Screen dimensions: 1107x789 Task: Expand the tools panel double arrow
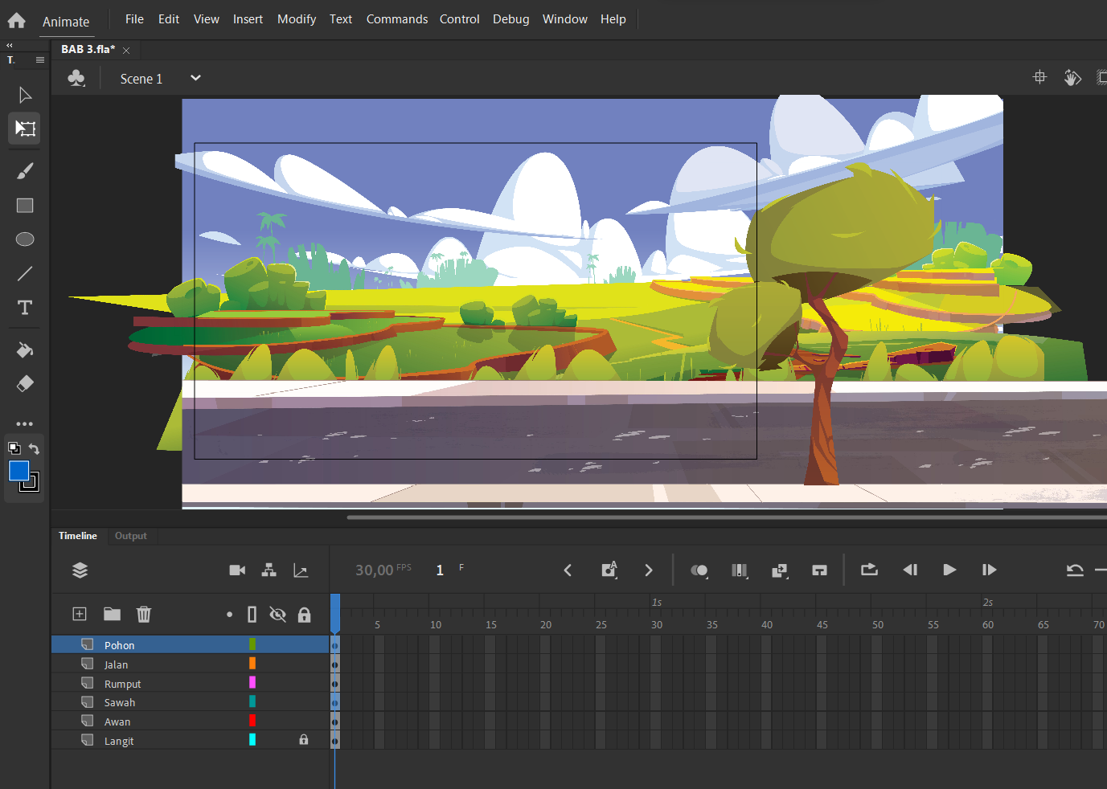[10, 45]
